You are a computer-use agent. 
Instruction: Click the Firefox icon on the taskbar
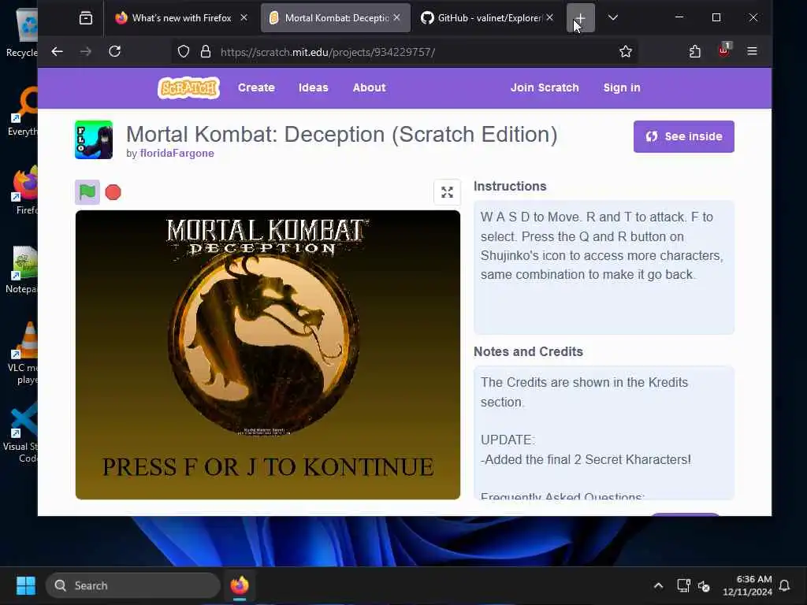[240, 585]
